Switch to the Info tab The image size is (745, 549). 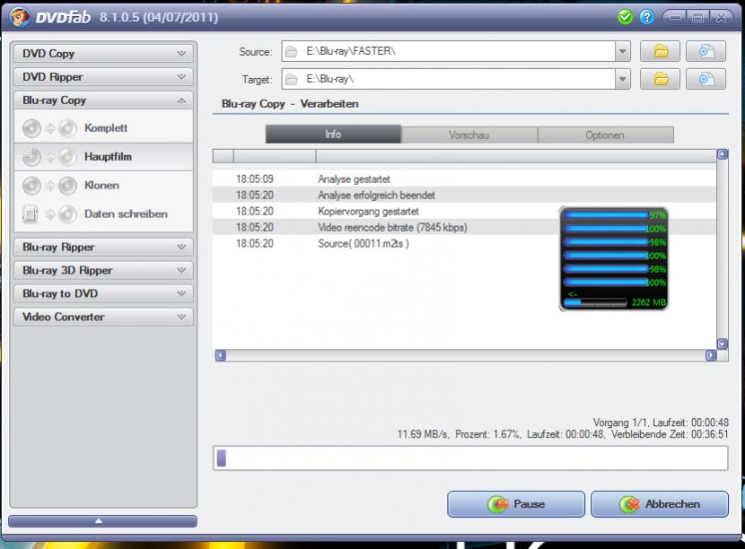point(333,135)
